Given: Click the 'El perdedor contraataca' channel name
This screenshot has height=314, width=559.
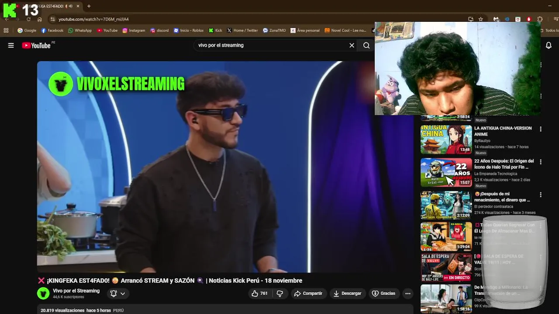Looking at the screenshot, I should click(x=493, y=207).
